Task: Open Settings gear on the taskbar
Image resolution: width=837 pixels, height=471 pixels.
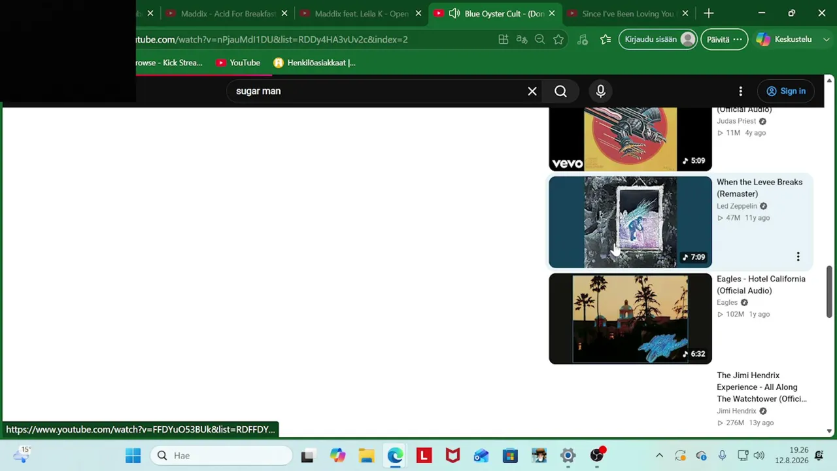Action: pyautogui.click(x=568, y=455)
